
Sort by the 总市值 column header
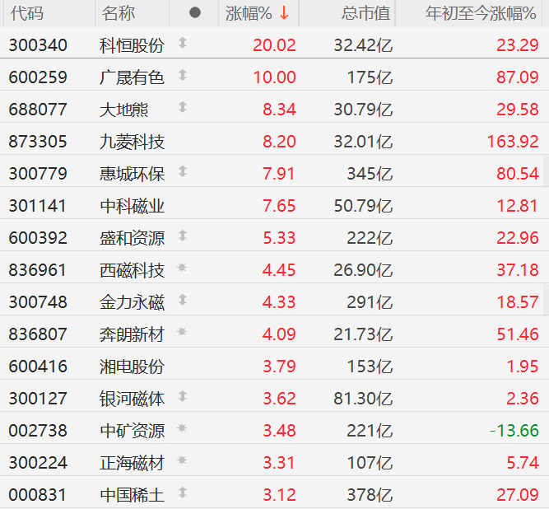pos(366,13)
